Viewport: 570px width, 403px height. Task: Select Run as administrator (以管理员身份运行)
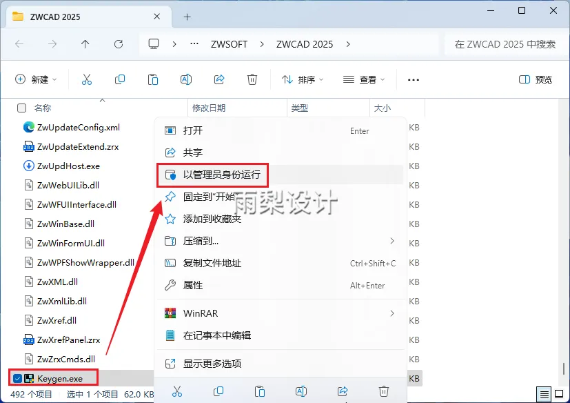281,175
